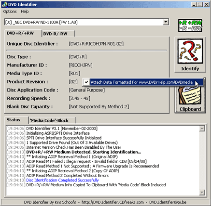
Task: Open the drive selection dropdown arrow
Action: tap(166, 22)
